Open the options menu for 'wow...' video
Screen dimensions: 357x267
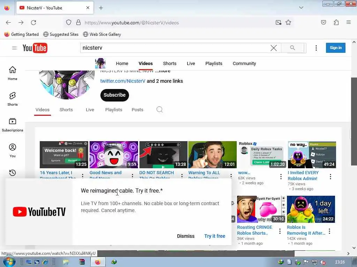coord(281,176)
